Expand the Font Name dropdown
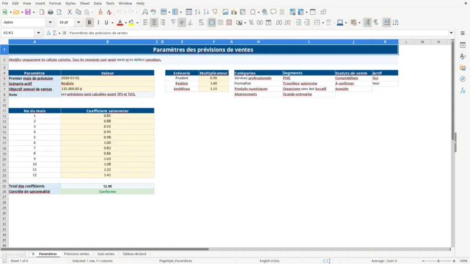The width and height of the screenshot is (470, 264). tap(50, 22)
